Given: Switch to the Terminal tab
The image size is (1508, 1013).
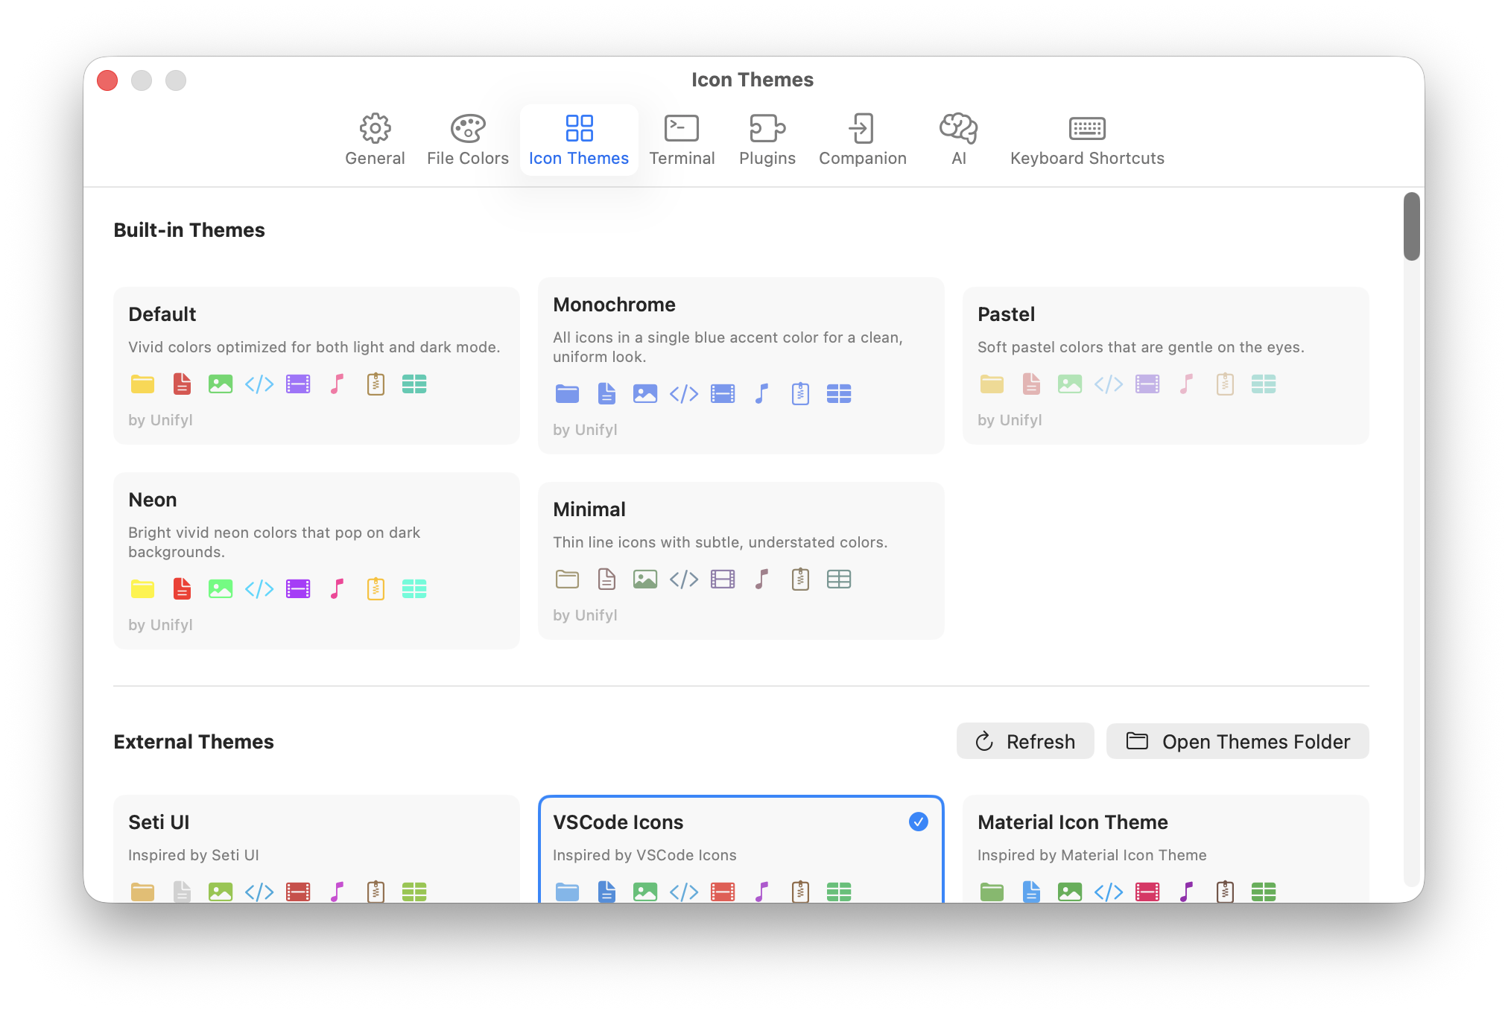Looking at the screenshot, I should point(681,140).
